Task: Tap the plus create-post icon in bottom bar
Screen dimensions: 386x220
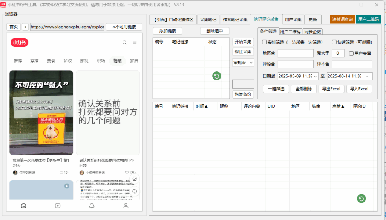Action: point(58,206)
